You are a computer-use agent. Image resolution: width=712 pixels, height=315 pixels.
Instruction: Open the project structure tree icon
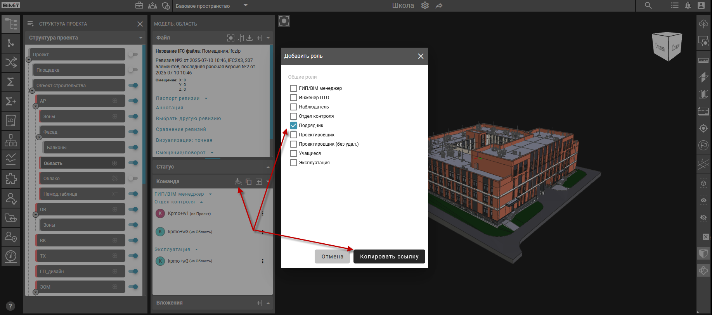click(11, 24)
